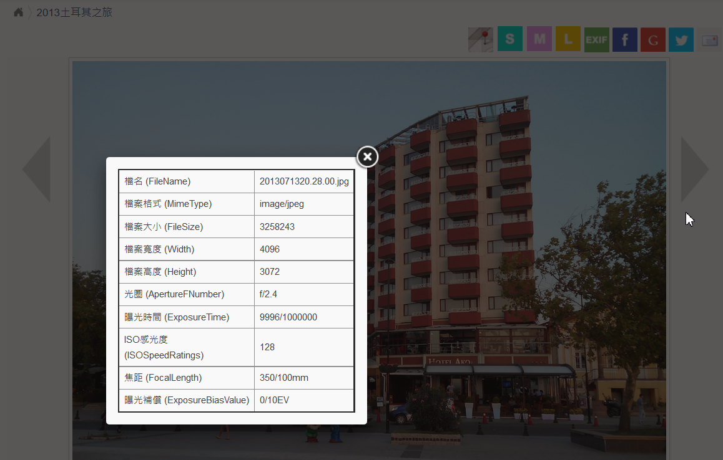
Task: Open the map location pin icon
Action: 481,39
